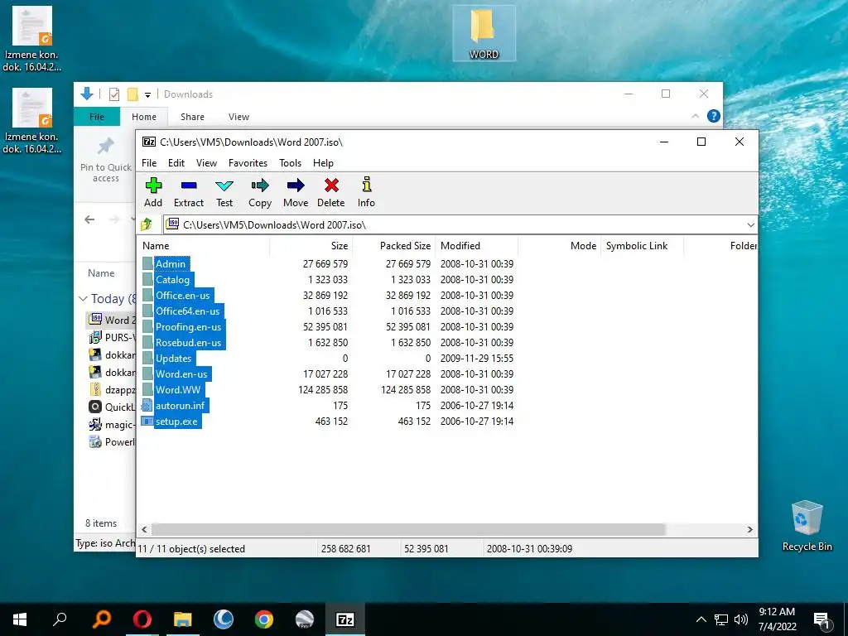Show hidden system tray icons
This screenshot has width=848, height=636.
(701, 619)
